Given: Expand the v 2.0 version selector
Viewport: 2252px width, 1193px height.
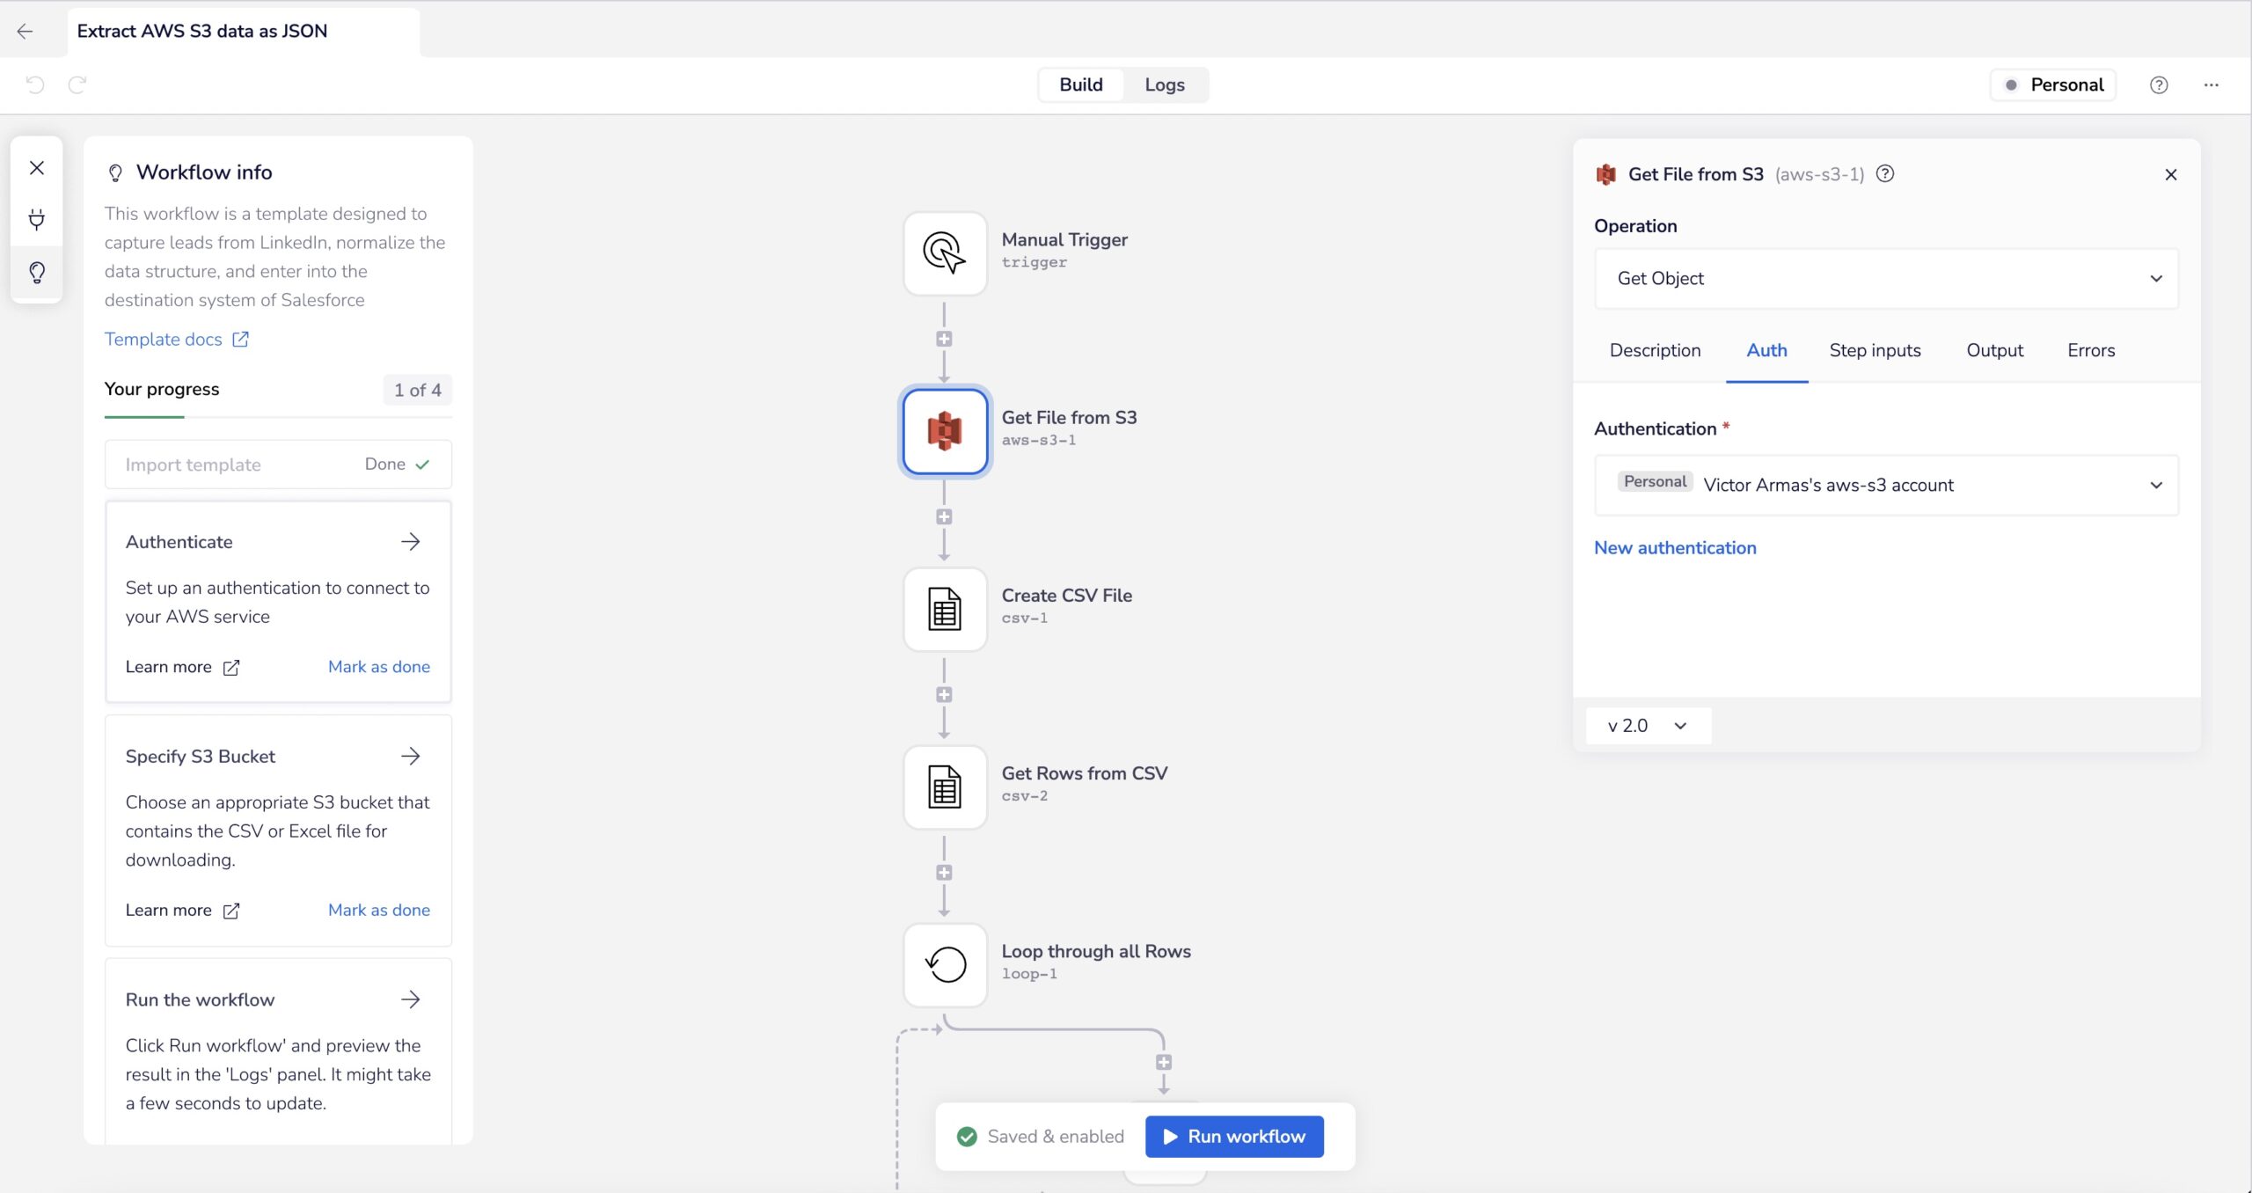Looking at the screenshot, I should (x=1647, y=726).
